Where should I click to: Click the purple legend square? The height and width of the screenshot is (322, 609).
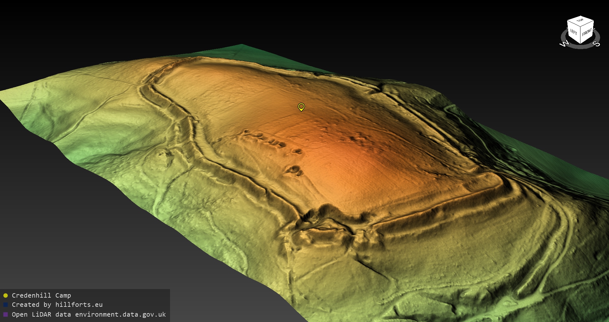[x=5, y=314]
